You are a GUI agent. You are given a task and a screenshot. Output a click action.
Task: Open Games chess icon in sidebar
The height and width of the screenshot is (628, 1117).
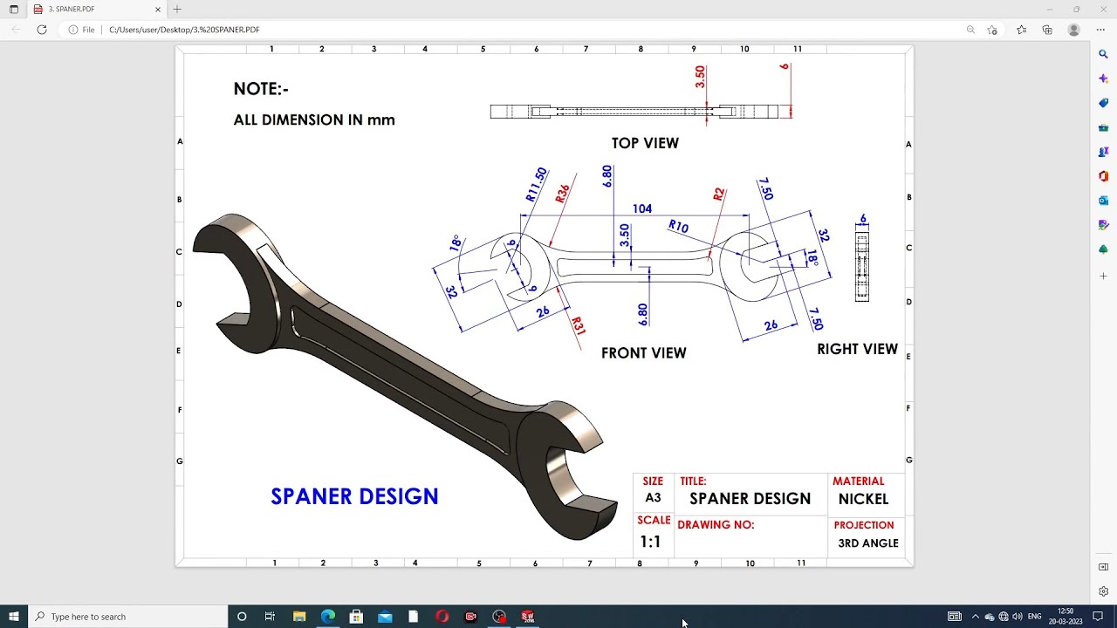coord(1103,152)
